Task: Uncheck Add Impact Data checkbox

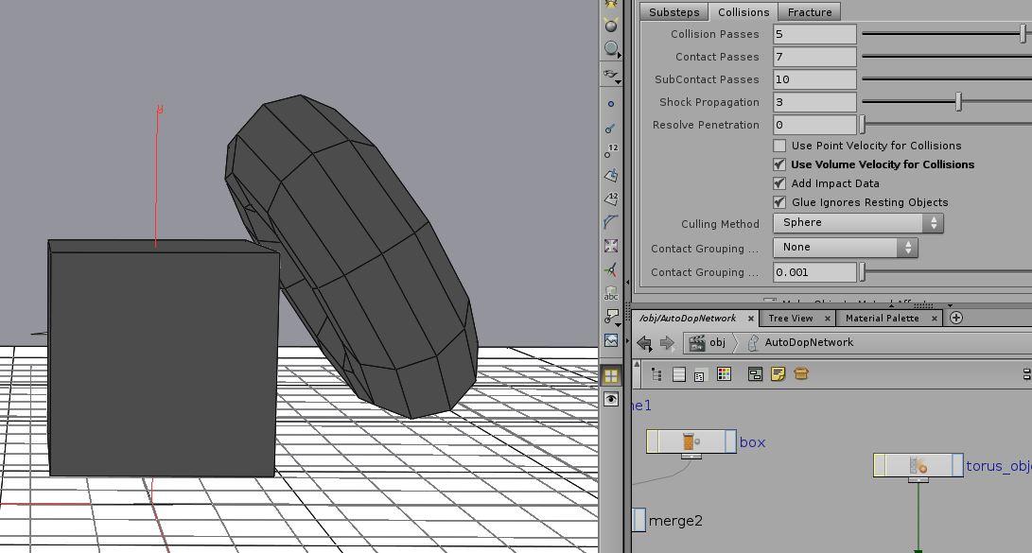Action: (x=780, y=183)
